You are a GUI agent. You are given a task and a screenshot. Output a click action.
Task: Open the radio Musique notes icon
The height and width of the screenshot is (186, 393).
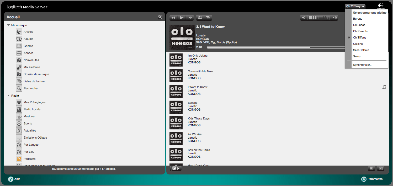tap(19, 116)
